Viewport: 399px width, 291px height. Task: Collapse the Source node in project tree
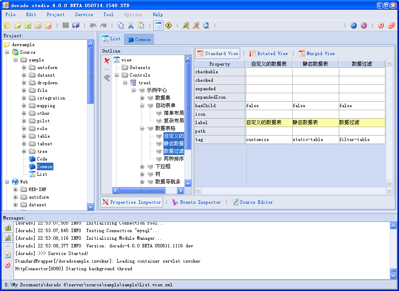(x=7, y=52)
